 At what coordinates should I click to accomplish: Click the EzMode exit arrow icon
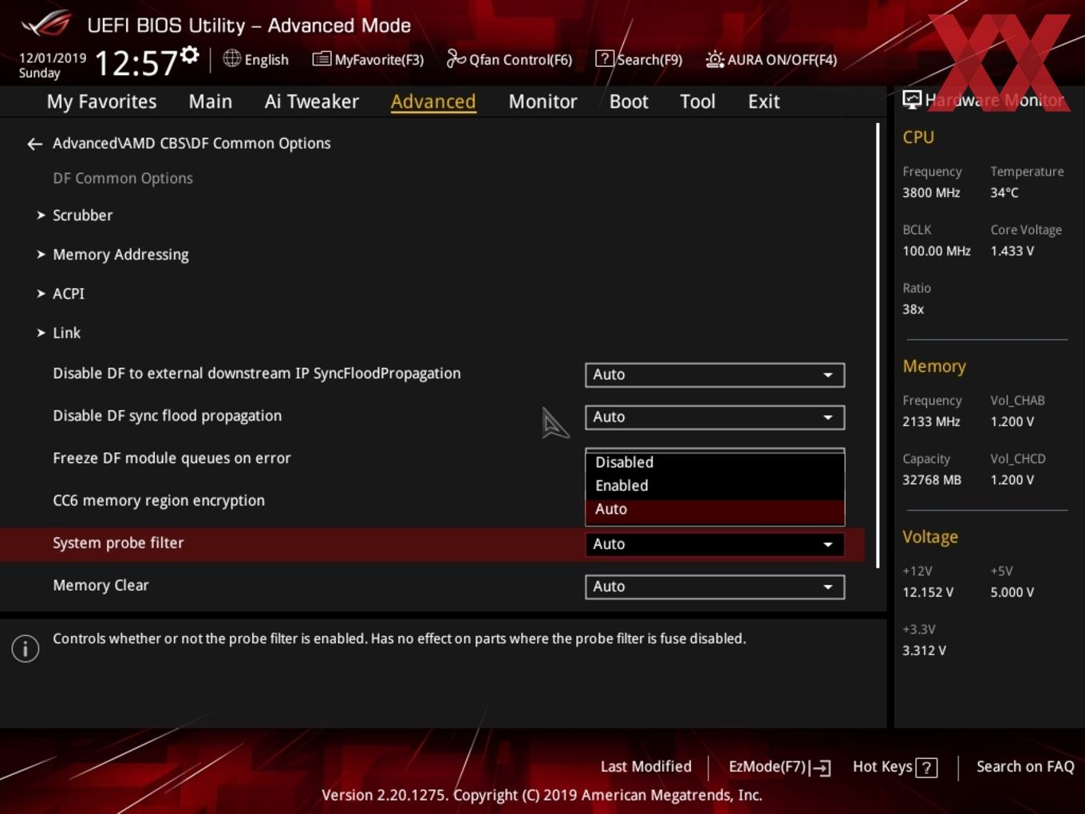pos(820,768)
